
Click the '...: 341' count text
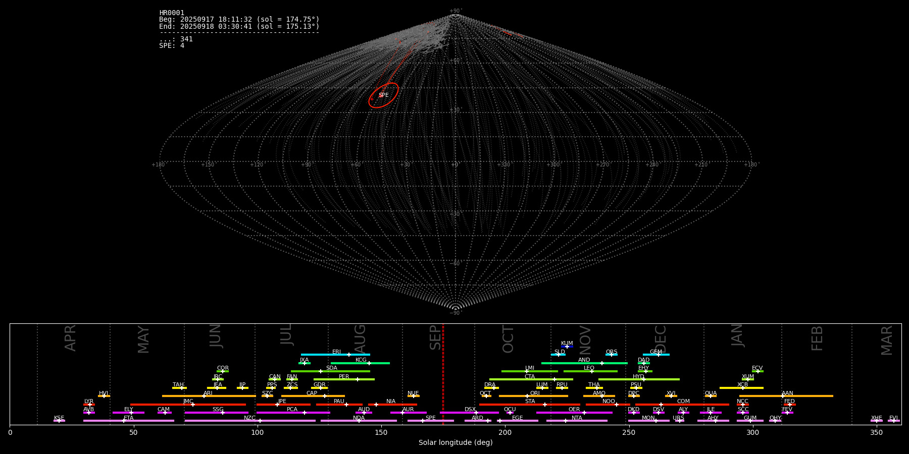pos(176,39)
